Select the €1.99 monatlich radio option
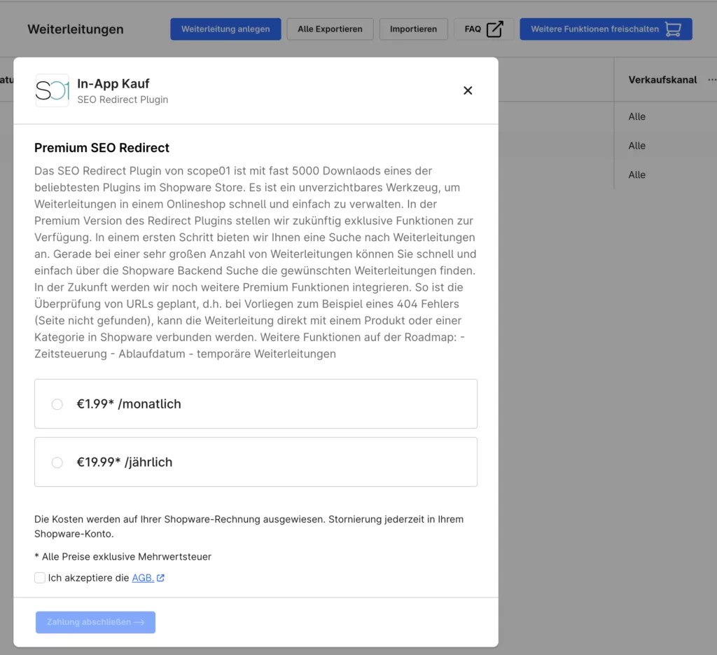 [57, 404]
